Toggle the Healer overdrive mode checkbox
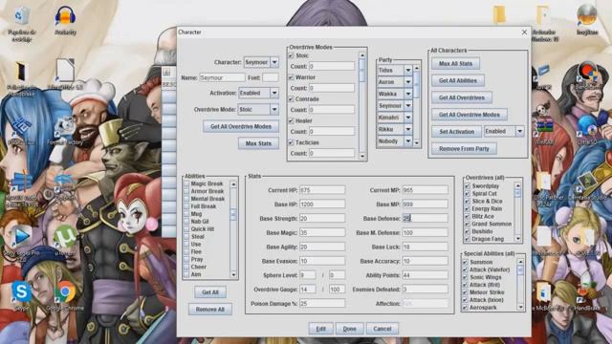 291,121
